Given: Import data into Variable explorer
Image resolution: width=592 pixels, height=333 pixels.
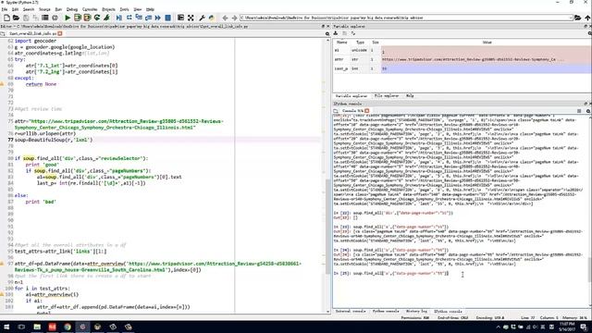Looking at the screenshot, I should coord(336,33).
